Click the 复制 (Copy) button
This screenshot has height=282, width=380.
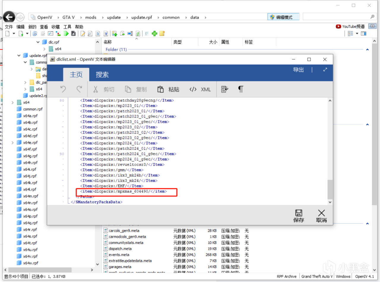click(x=136, y=89)
